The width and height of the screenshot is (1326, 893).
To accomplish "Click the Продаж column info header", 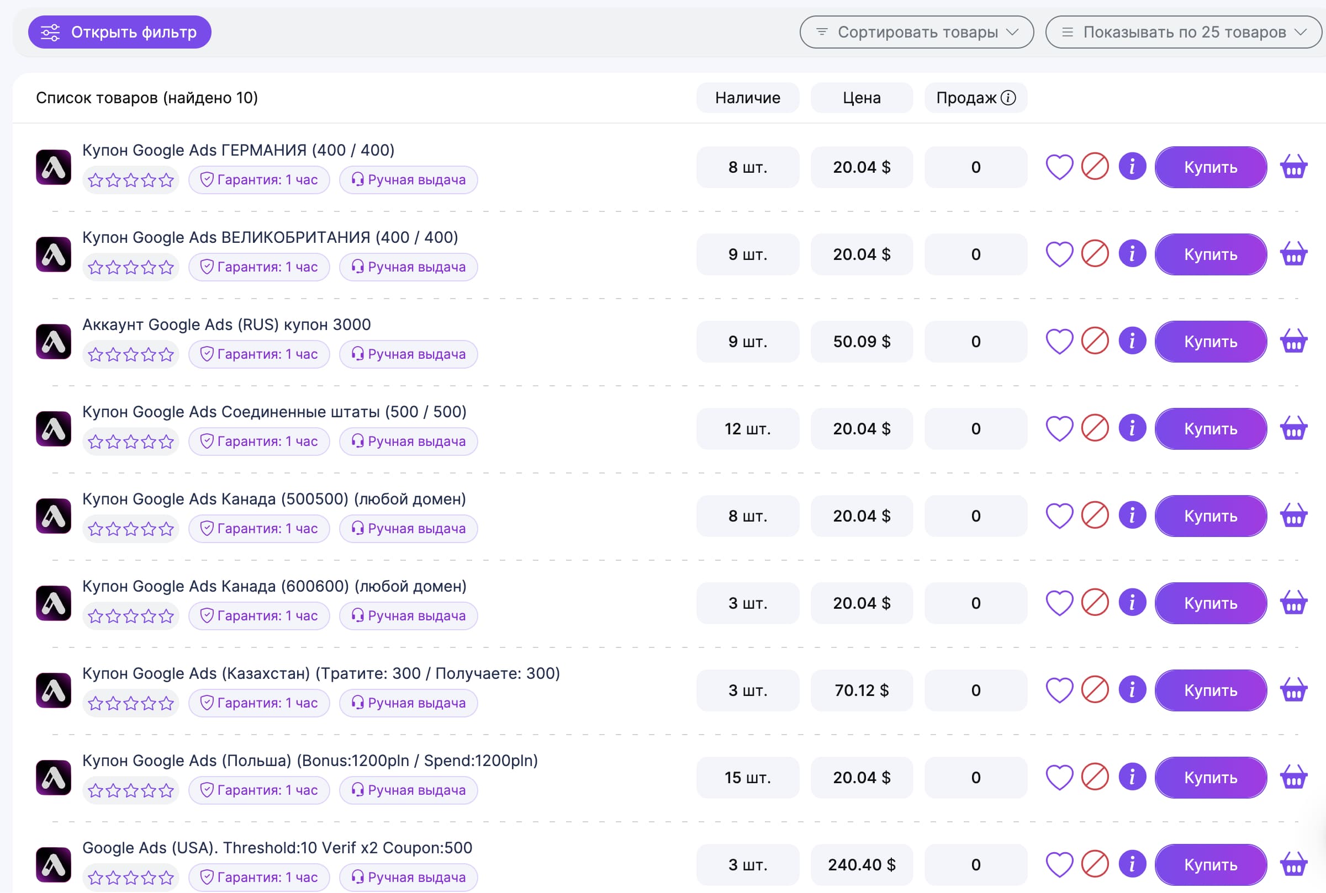I will pyautogui.click(x=975, y=98).
